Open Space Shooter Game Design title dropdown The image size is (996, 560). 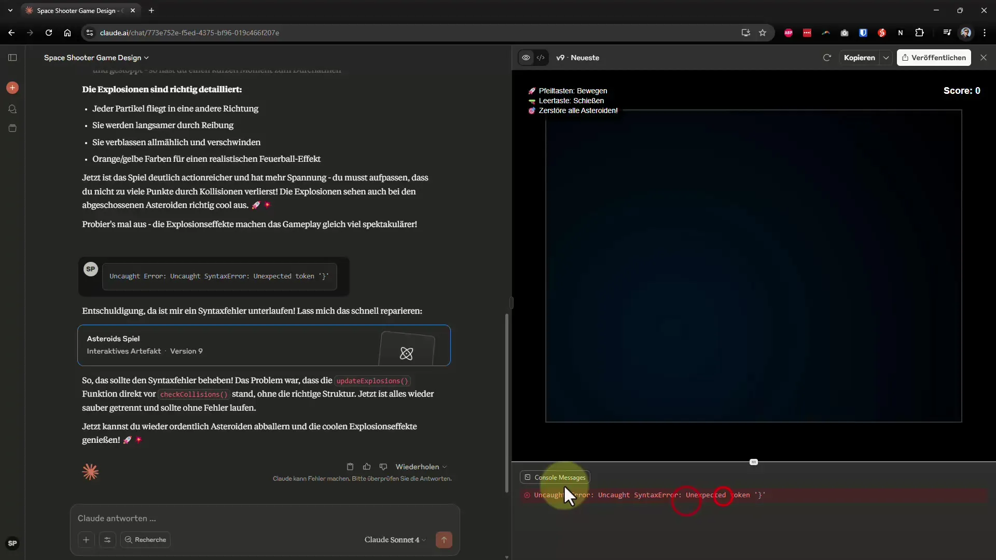click(96, 58)
